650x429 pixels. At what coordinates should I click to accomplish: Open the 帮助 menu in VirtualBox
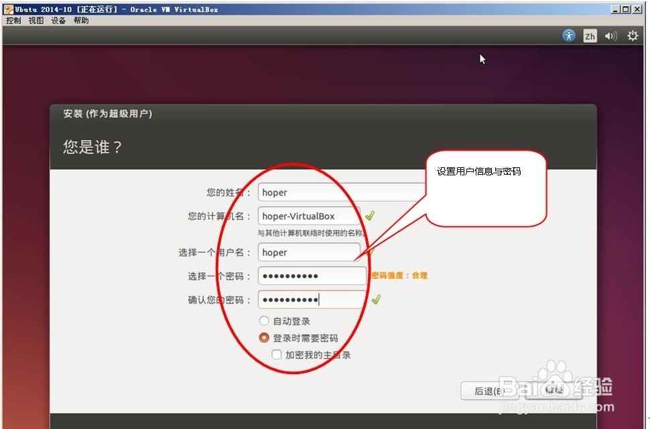(x=81, y=20)
